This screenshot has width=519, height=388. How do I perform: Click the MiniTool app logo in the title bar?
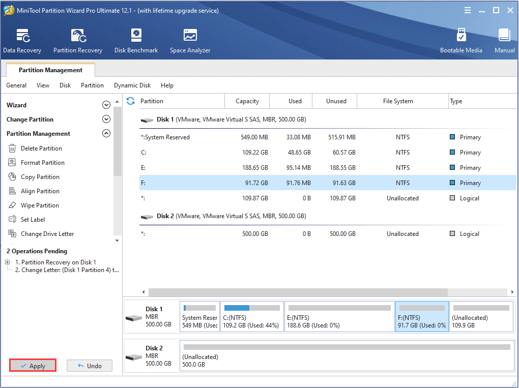9,10
